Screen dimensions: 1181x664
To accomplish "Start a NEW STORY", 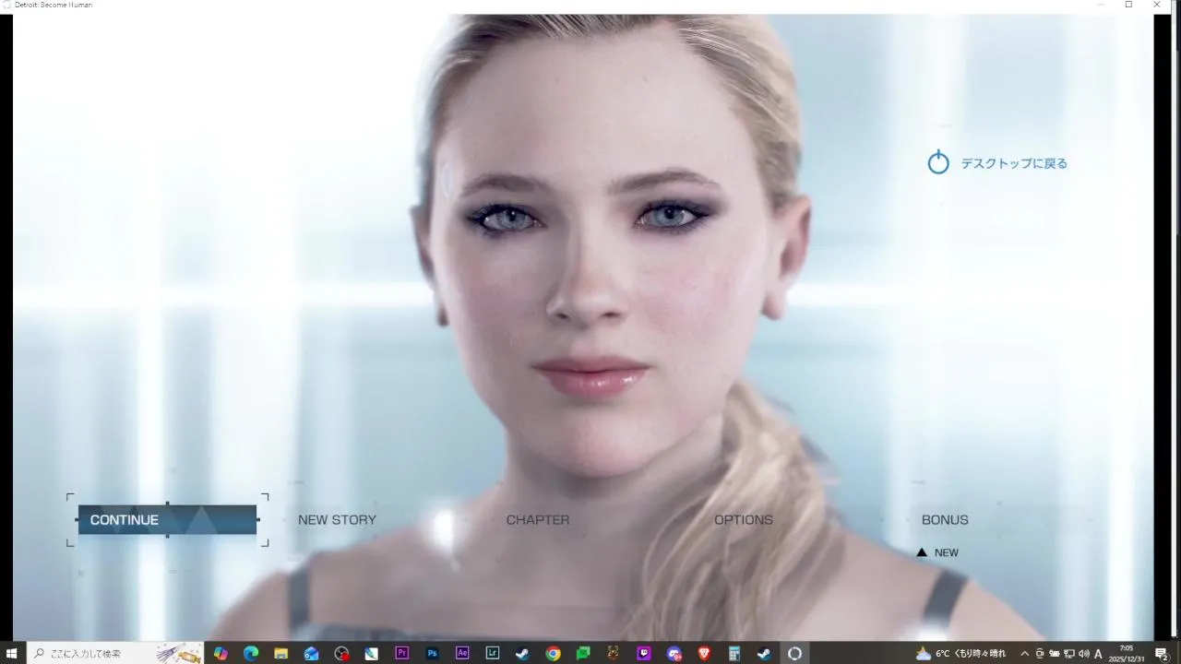I will (337, 520).
